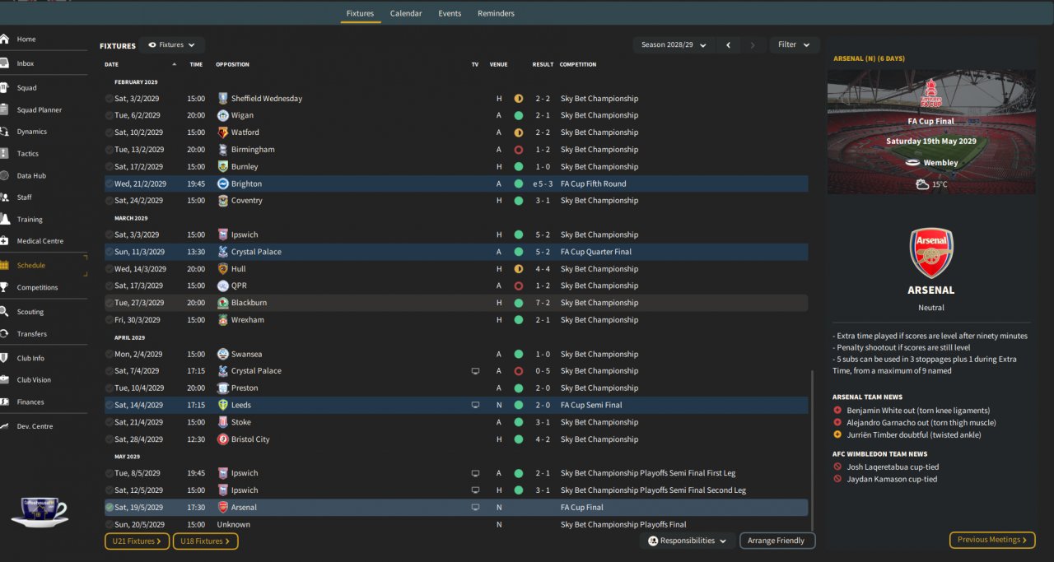Switch to Events tab
The width and height of the screenshot is (1054, 562).
tap(450, 13)
